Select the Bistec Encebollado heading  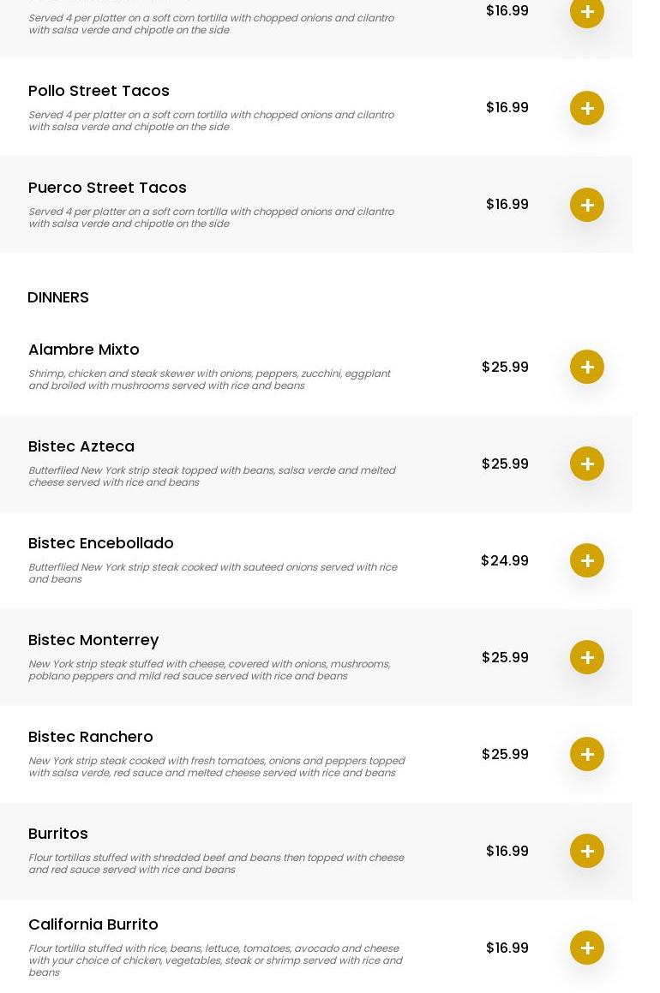click(x=101, y=543)
